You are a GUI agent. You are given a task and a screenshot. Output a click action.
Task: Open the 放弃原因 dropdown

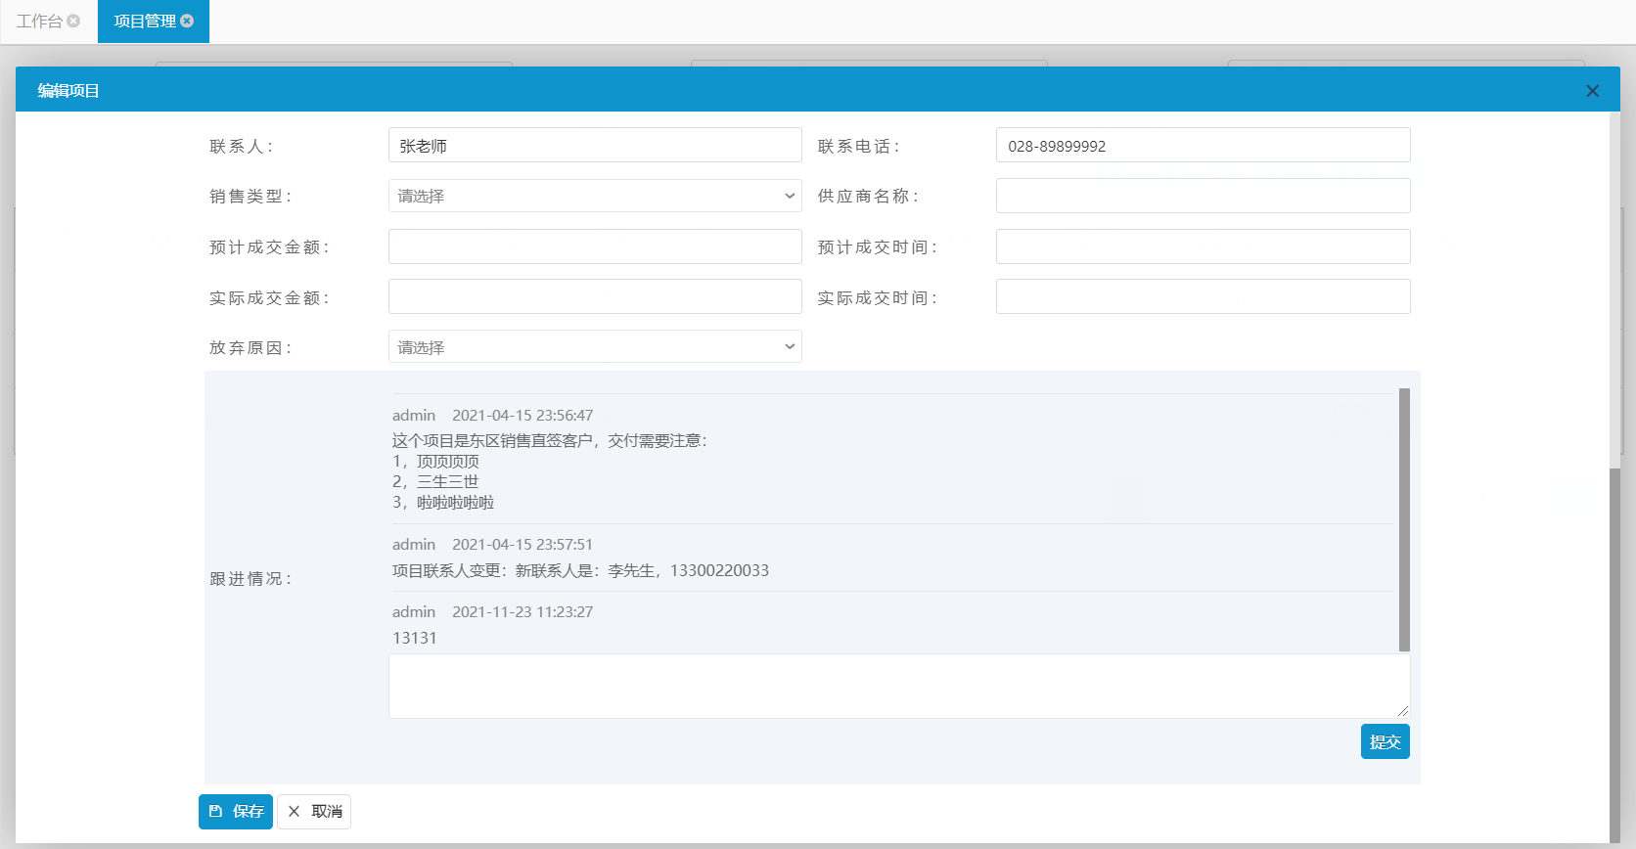pyautogui.click(x=595, y=346)
